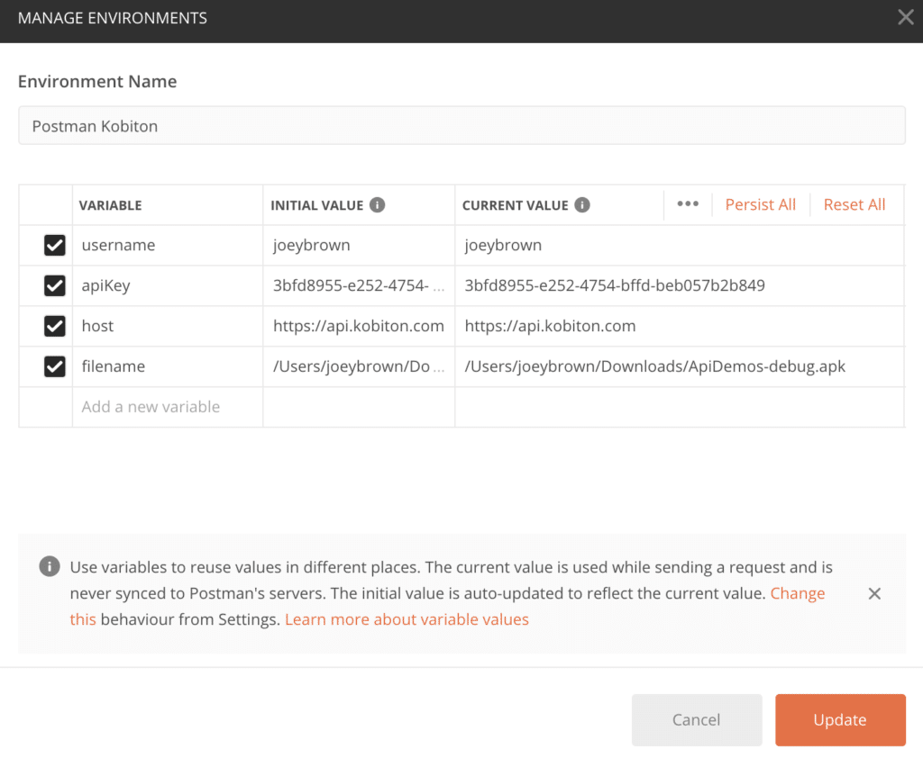Select the username variable name cell
Viewport: 923px width, 758px height.
coord(168,245)
